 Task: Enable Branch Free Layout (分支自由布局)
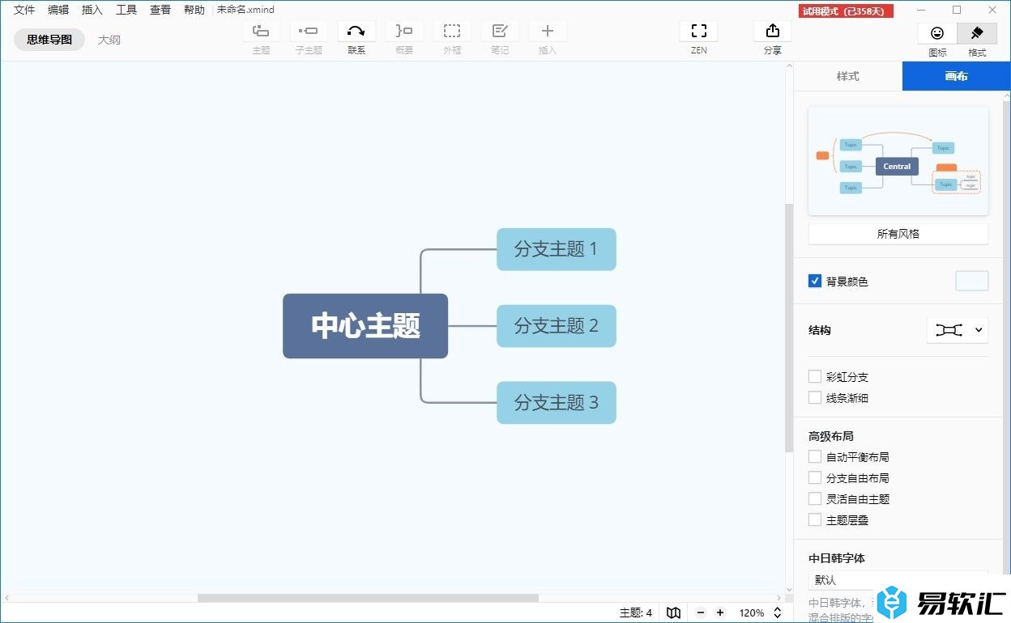tap(815, 477)
